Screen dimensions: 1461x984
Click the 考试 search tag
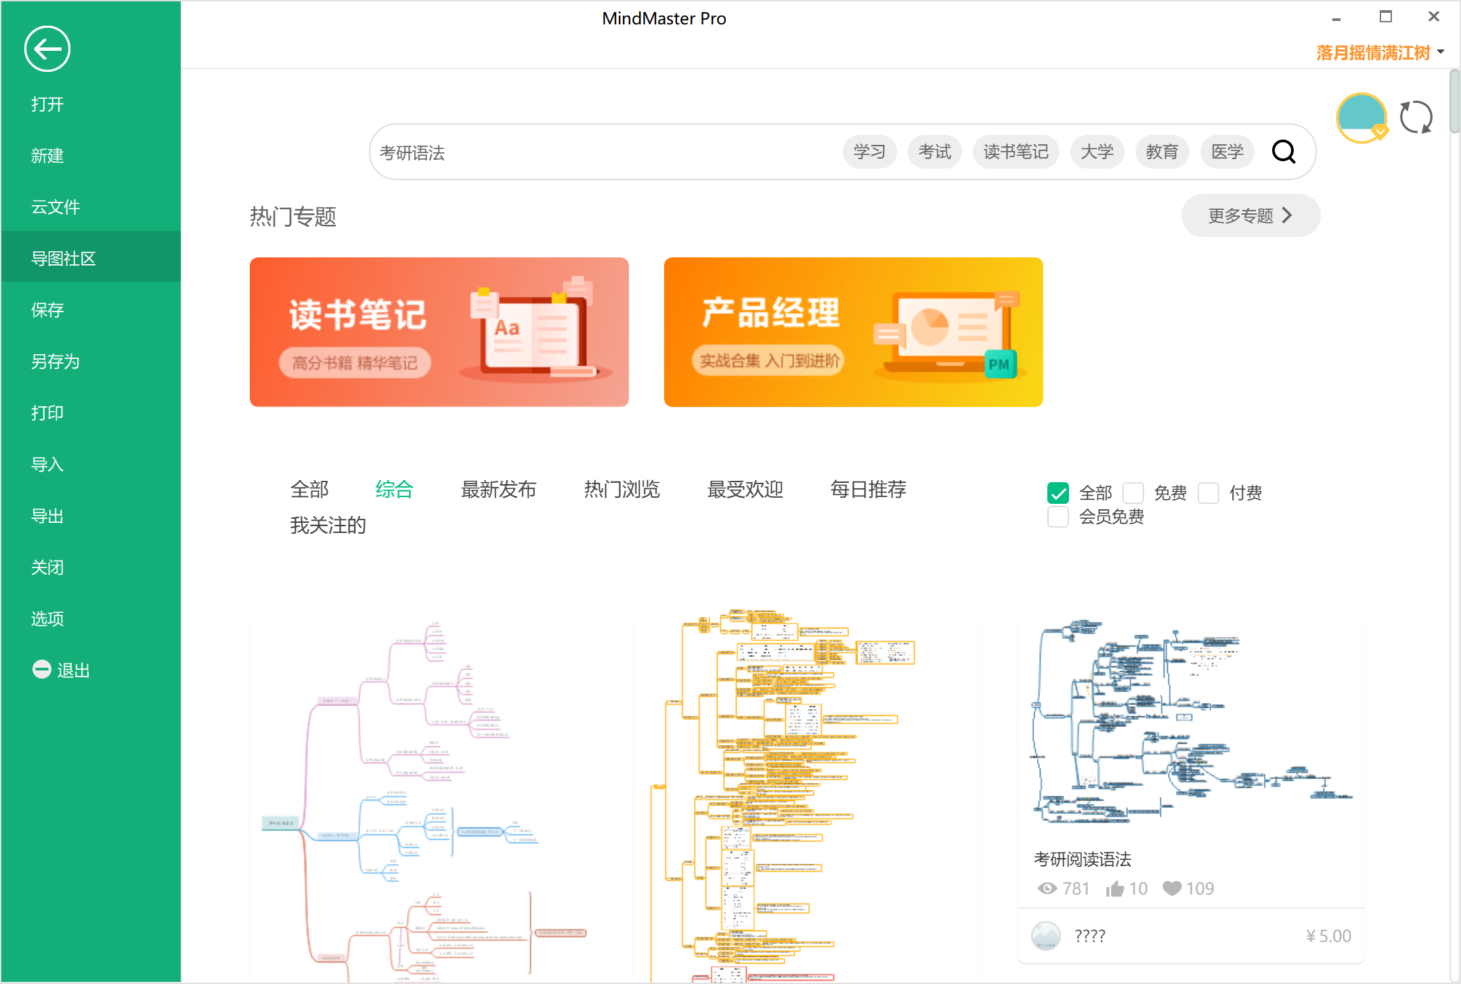click(934, 152)
